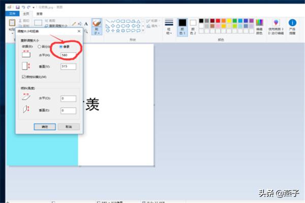Expand the shapes gallery more arrow
This screenshot has height=203, width=305.
[x=143, y=30]
